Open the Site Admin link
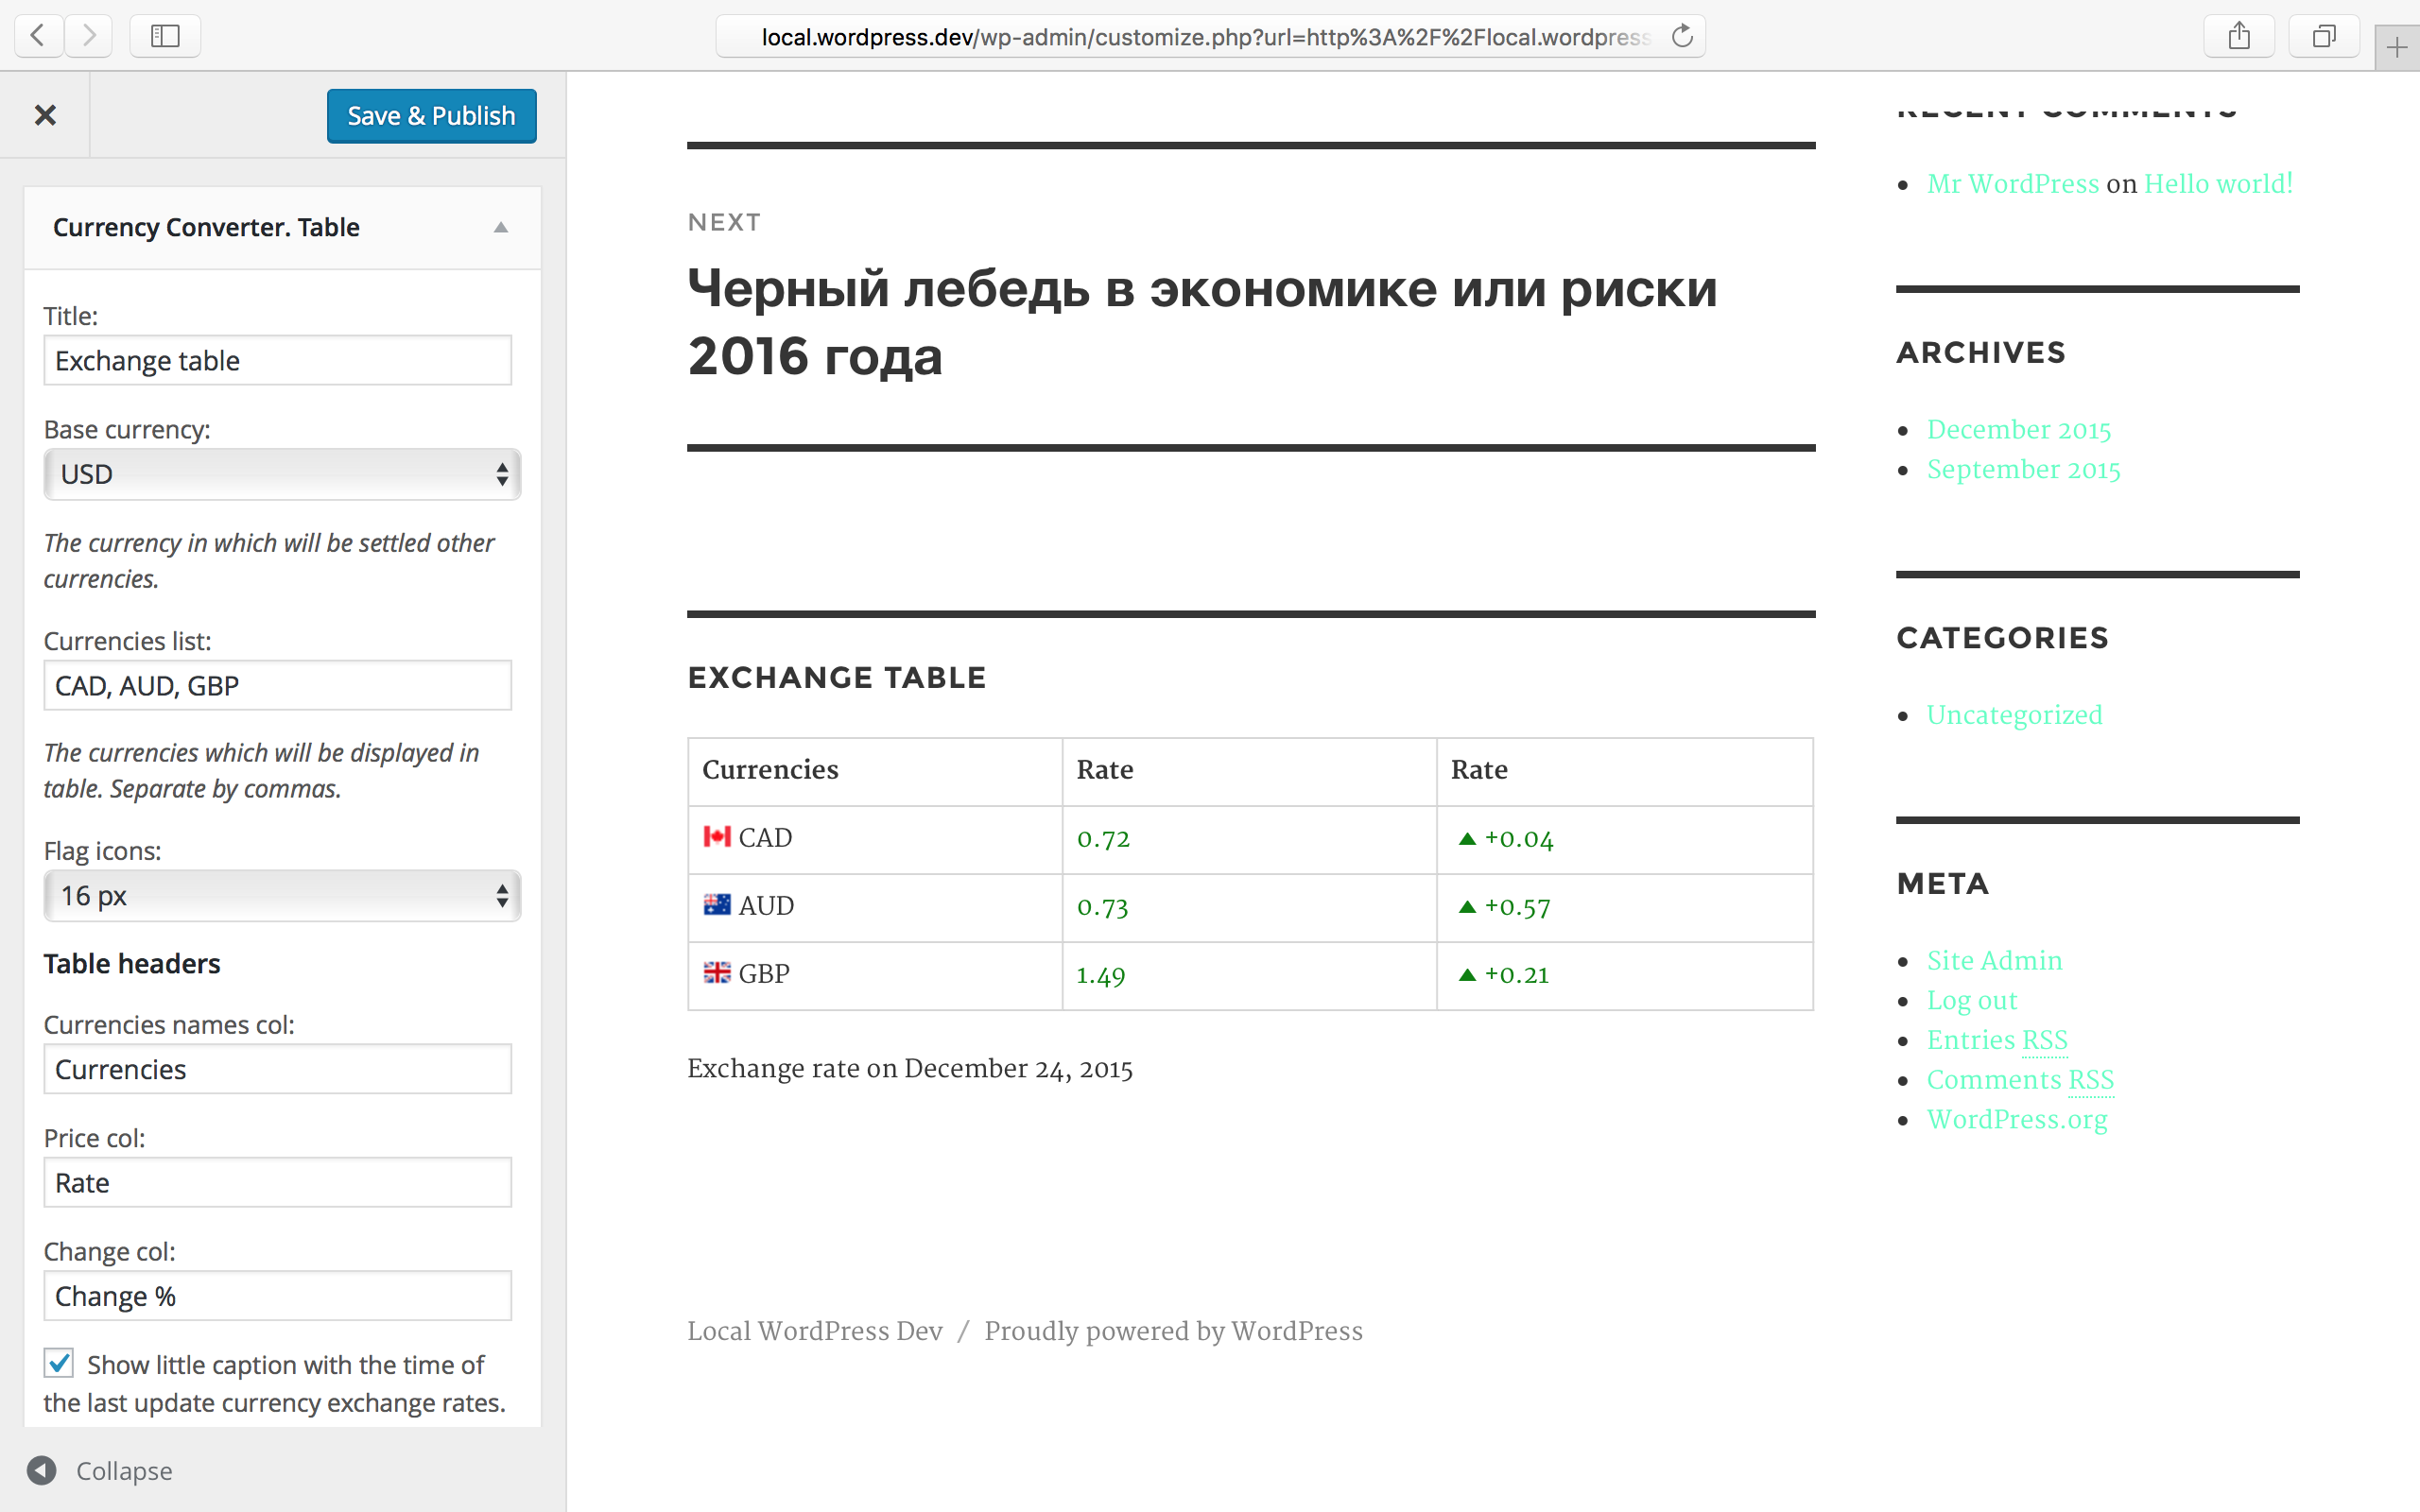 [1994, 961]
